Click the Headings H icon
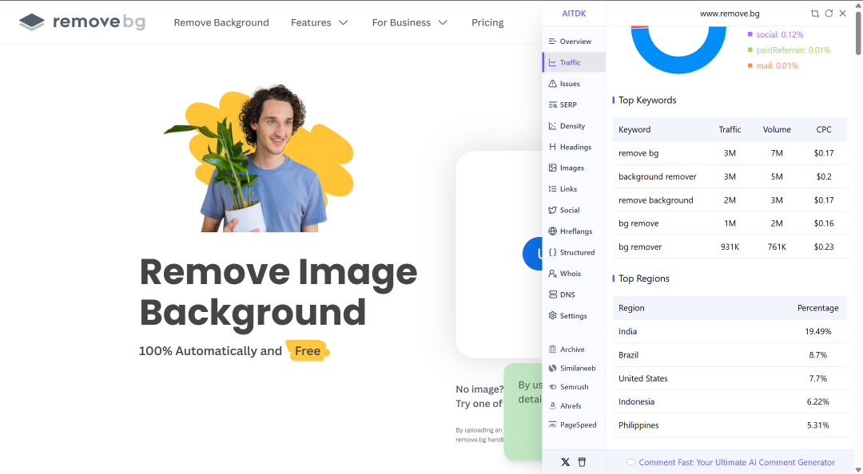863x474 pixels. coord(553,147)
